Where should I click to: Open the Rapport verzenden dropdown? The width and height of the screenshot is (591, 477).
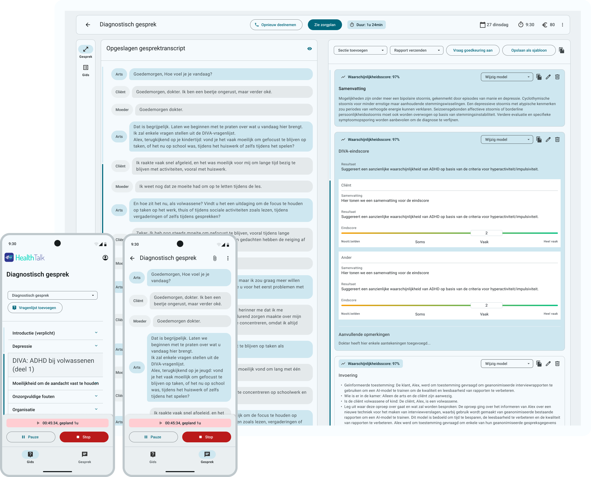(x=416, y=50)
